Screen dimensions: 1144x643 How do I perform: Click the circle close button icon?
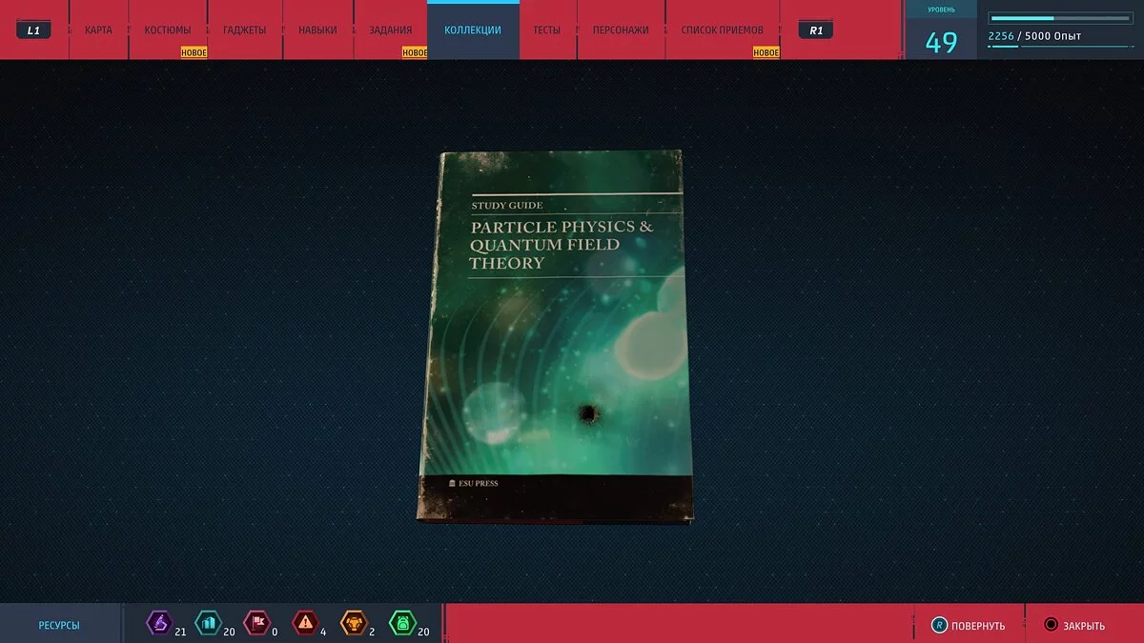pyautogui.click(x=1051, y=625)
